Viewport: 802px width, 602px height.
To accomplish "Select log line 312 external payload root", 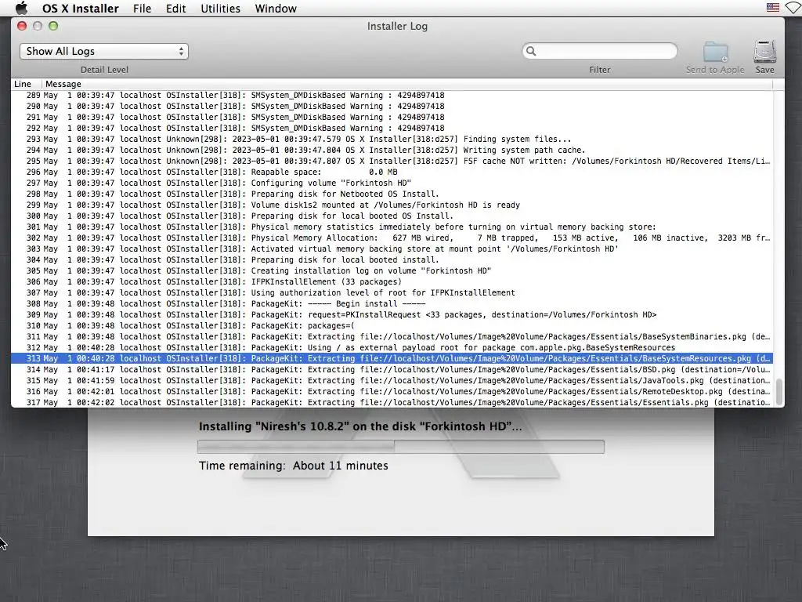I will (392, 347).
